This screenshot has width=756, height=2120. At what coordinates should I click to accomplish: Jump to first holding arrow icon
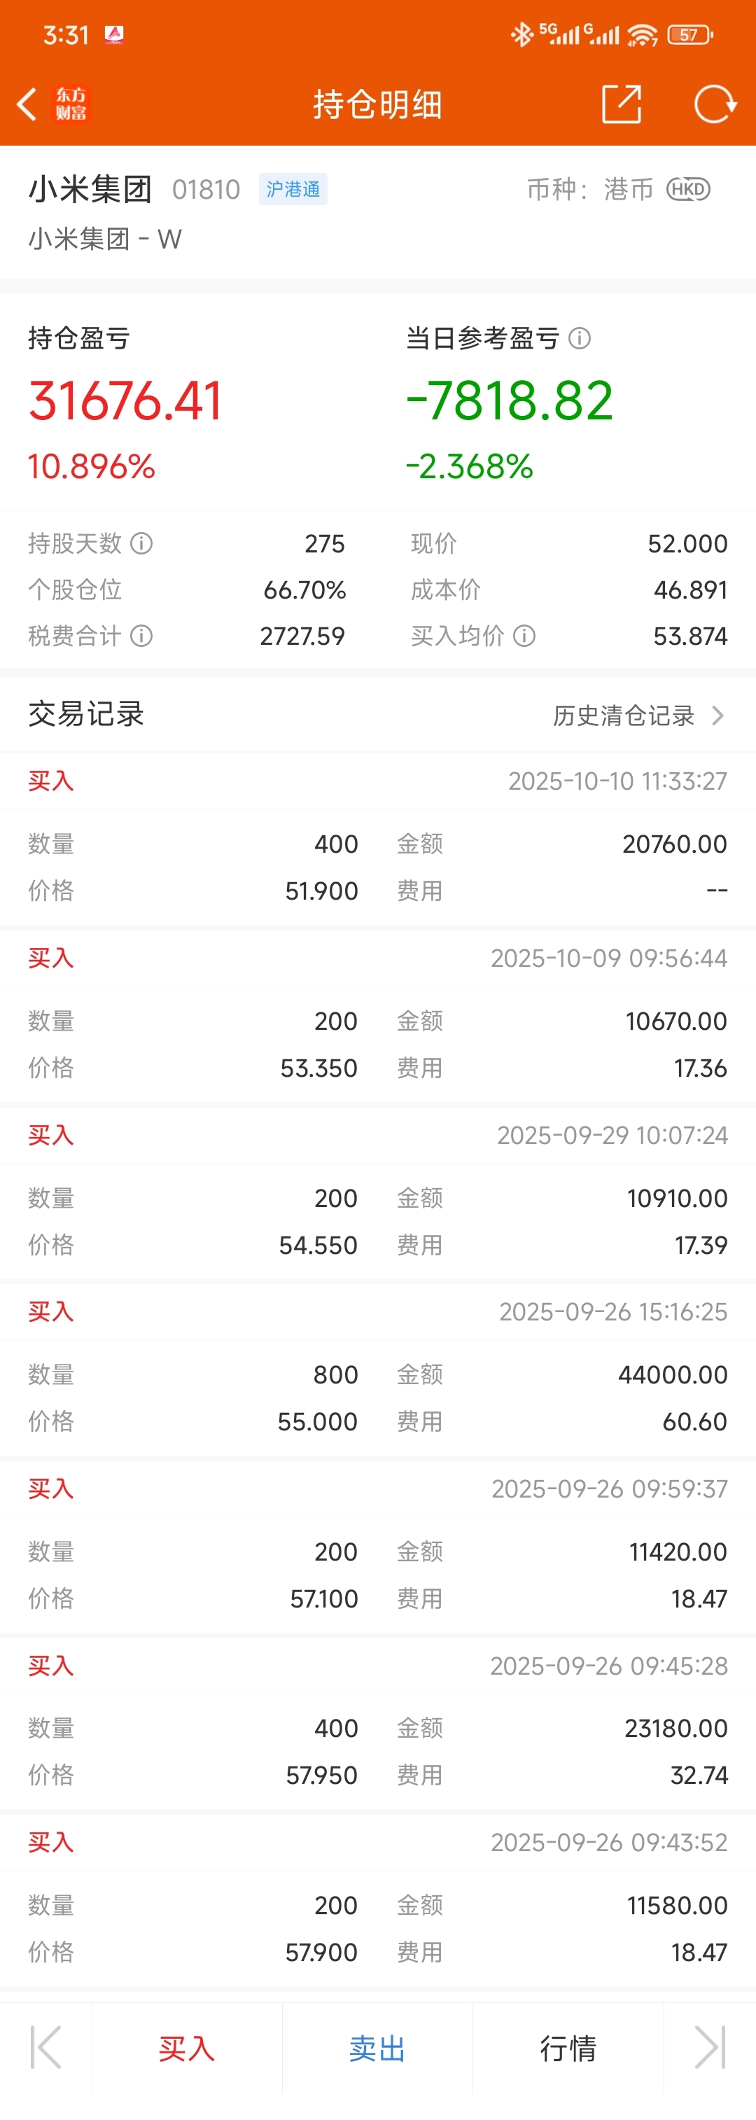46,2048
